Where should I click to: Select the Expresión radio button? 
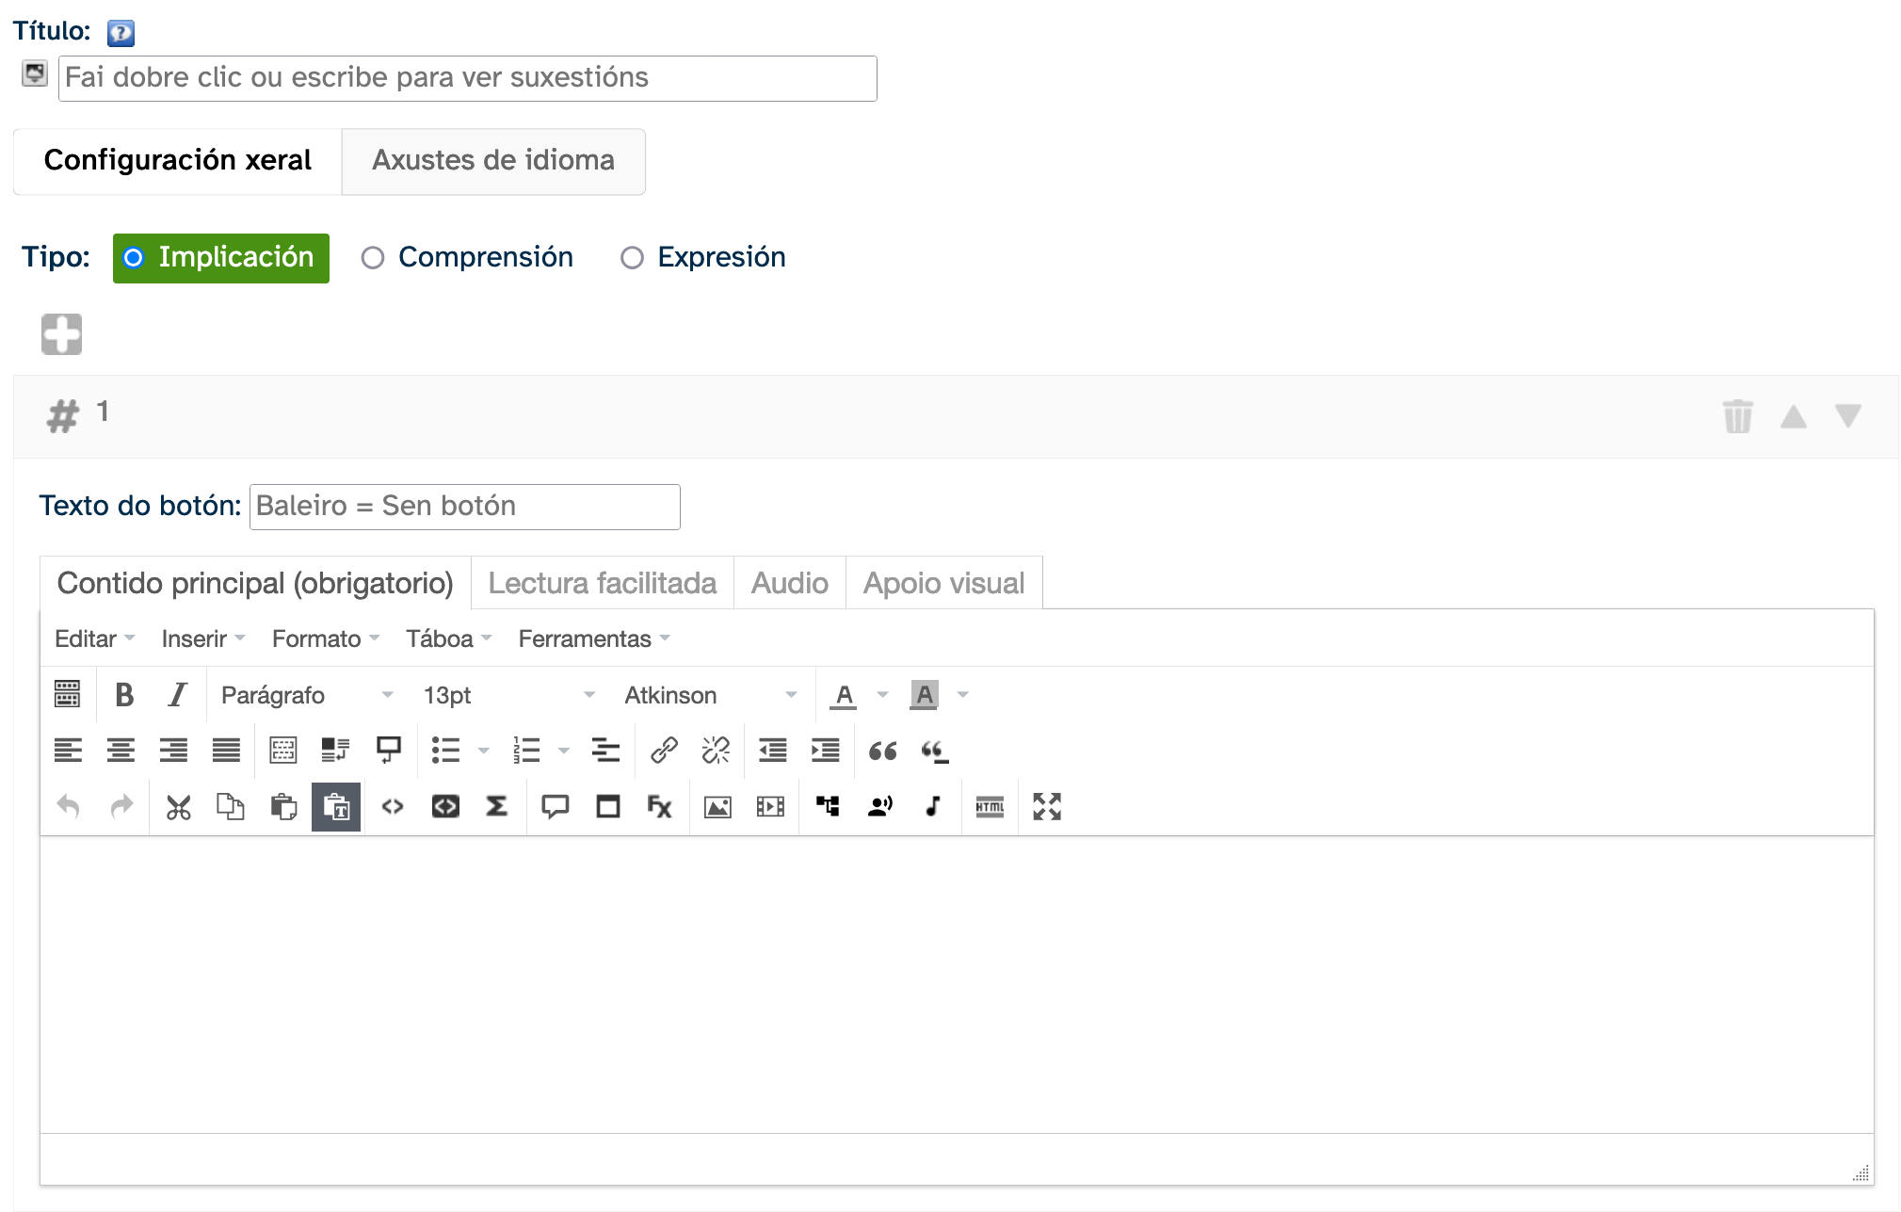pos(632,258)
